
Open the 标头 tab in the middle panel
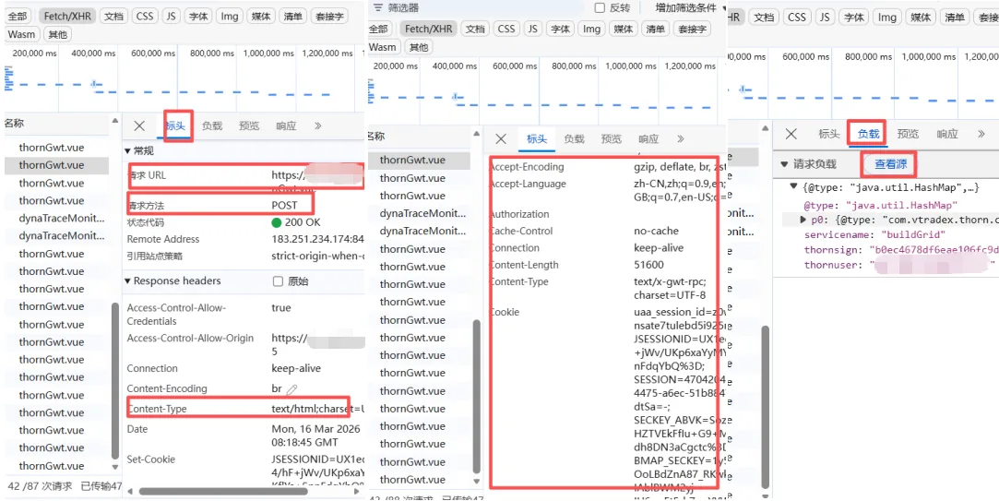(x=537, y=139)
